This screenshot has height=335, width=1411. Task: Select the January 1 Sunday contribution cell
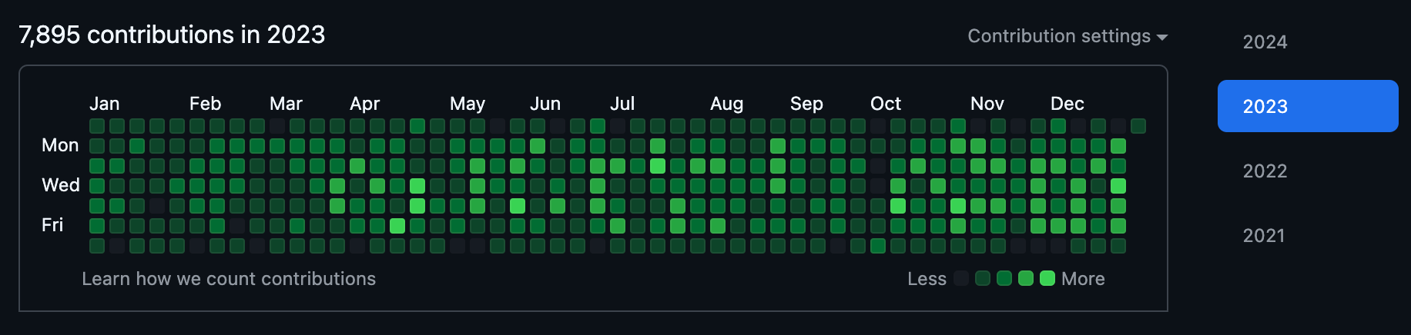[x=97, y=126]
